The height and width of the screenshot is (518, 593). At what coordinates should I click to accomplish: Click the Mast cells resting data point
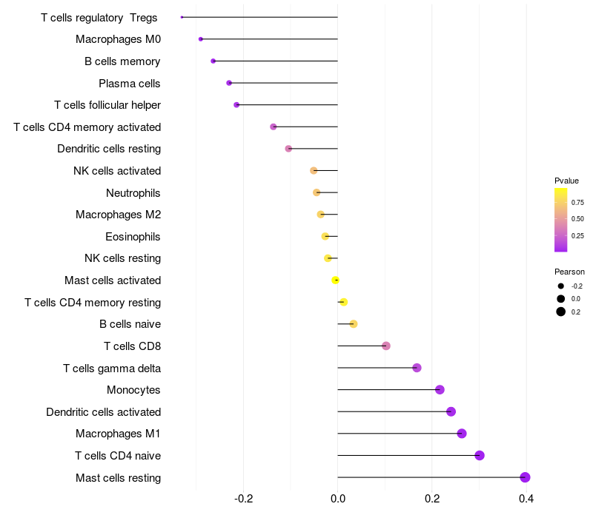[525, 477]
